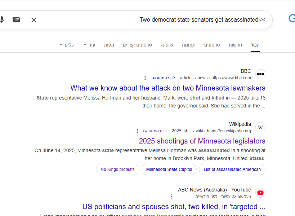295x216 pixels.
Task: Open the on-screen keyboard icon
Action: (16, 20)
